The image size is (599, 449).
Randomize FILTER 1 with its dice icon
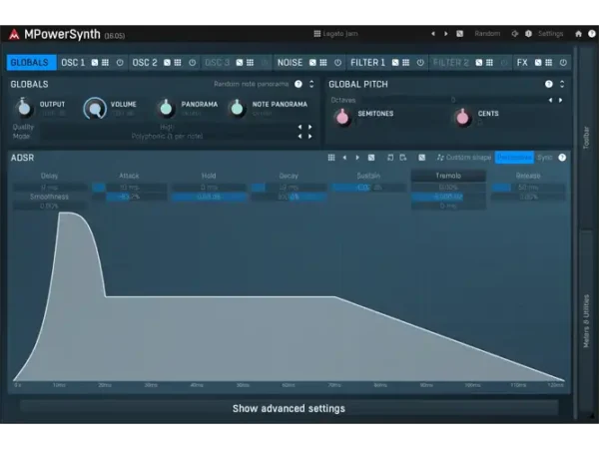(x=395, y=63)
